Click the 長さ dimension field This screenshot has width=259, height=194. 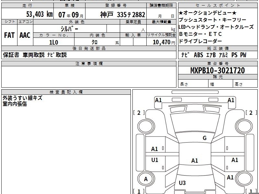[x=193, y=83]
